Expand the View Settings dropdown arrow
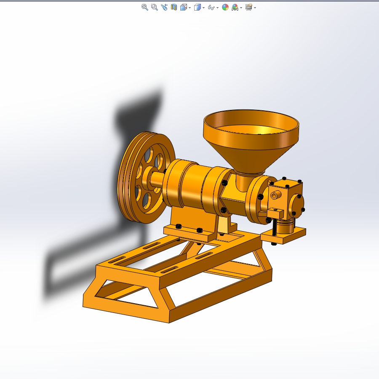This screenshot has width=379, height=379. click(255, 8)
